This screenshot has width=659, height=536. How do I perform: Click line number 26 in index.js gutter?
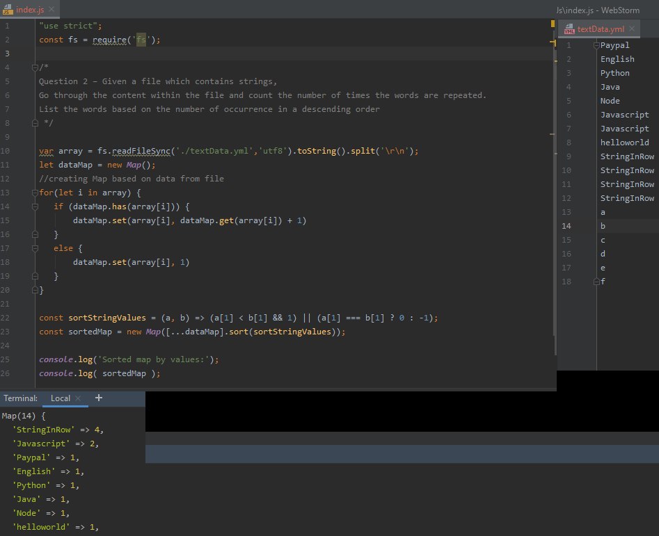point(5,373)
